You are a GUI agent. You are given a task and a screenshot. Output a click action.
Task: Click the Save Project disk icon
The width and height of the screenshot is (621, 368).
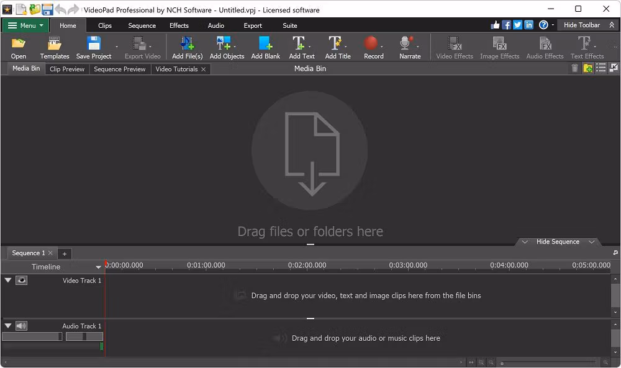point(94,43)
